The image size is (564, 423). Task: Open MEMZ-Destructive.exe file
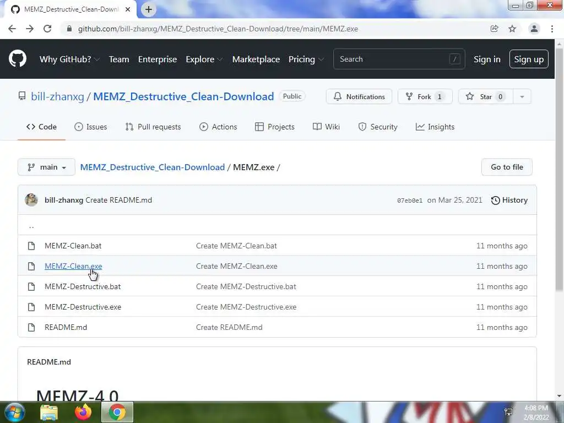[83, 307]
